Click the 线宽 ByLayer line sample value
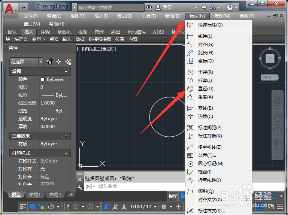 (55, 111)
